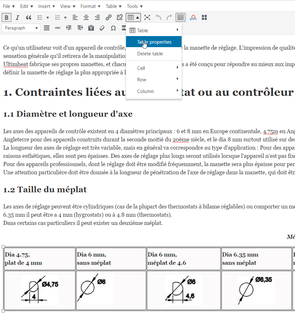Click table cell 'Dia 4.75, plat de 4 mm'

pyautogui.click(x=40, y=259)
